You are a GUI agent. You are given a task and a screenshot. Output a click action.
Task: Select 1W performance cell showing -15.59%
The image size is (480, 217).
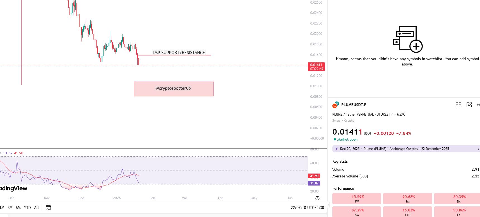(x=357, y=199)
